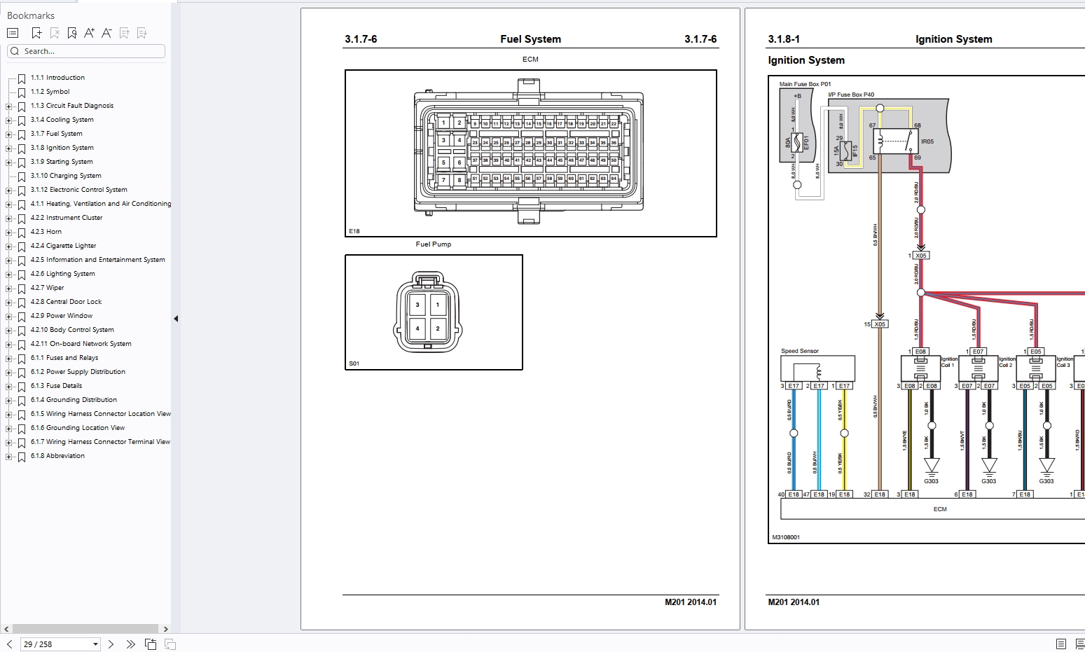Open 6.1.5 Wiring Harness Connector Location View bookmark

tap(101, 414)
